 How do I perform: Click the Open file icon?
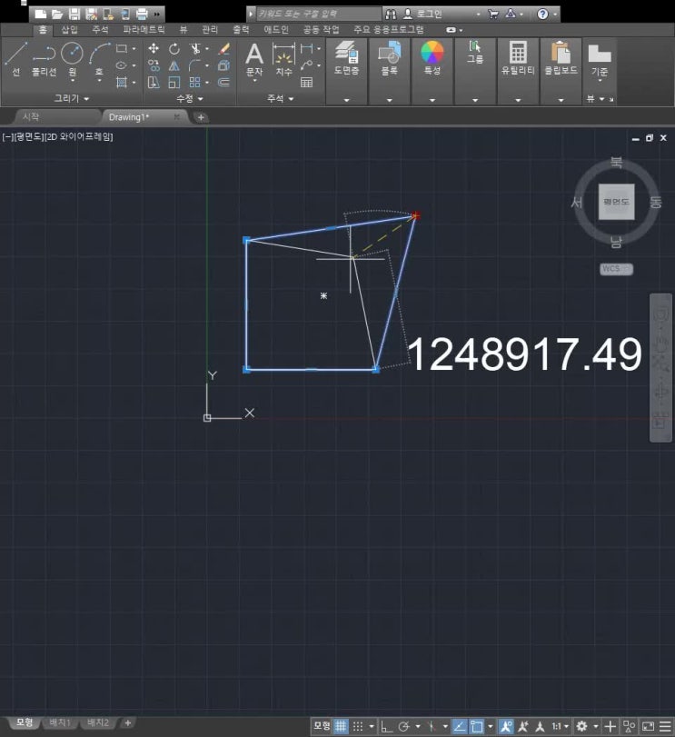pos(57,15)
